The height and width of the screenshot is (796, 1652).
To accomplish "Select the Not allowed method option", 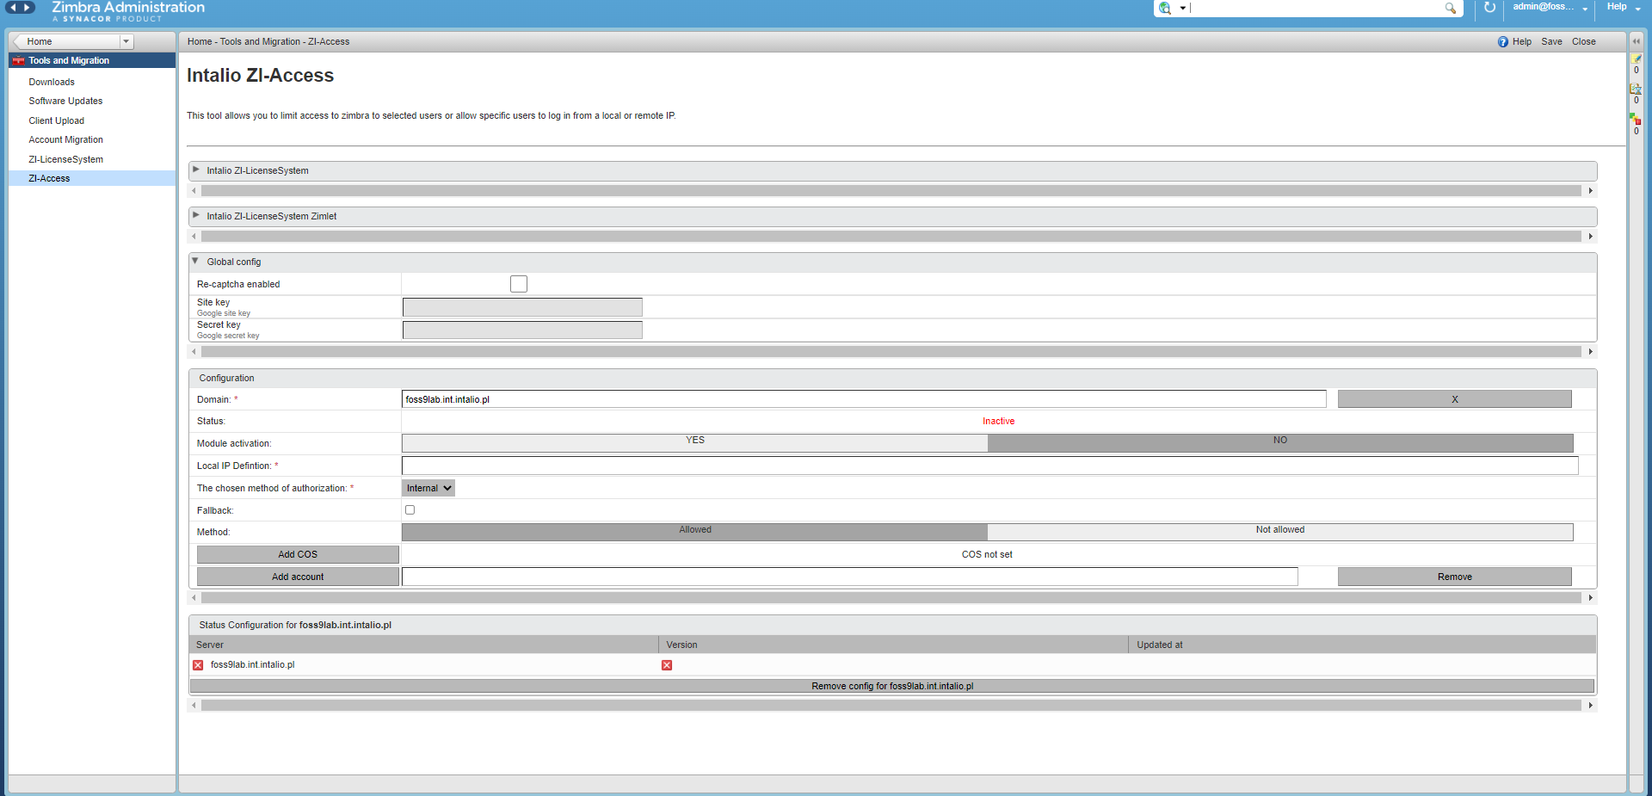I will pyautogui.click(x=1280, y=532).
